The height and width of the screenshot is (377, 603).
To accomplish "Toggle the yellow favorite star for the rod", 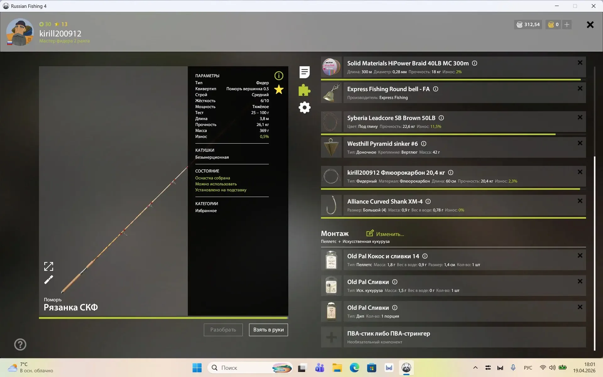I will pos(279,90).
